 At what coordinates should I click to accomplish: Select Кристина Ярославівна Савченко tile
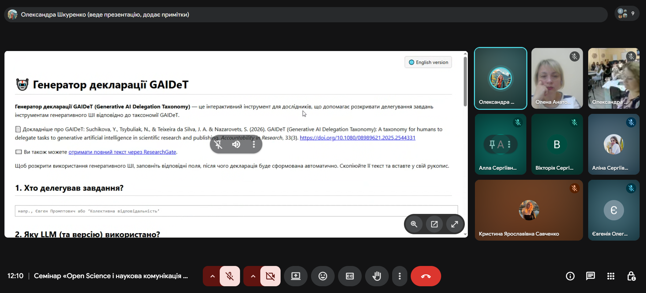point(529,210)
